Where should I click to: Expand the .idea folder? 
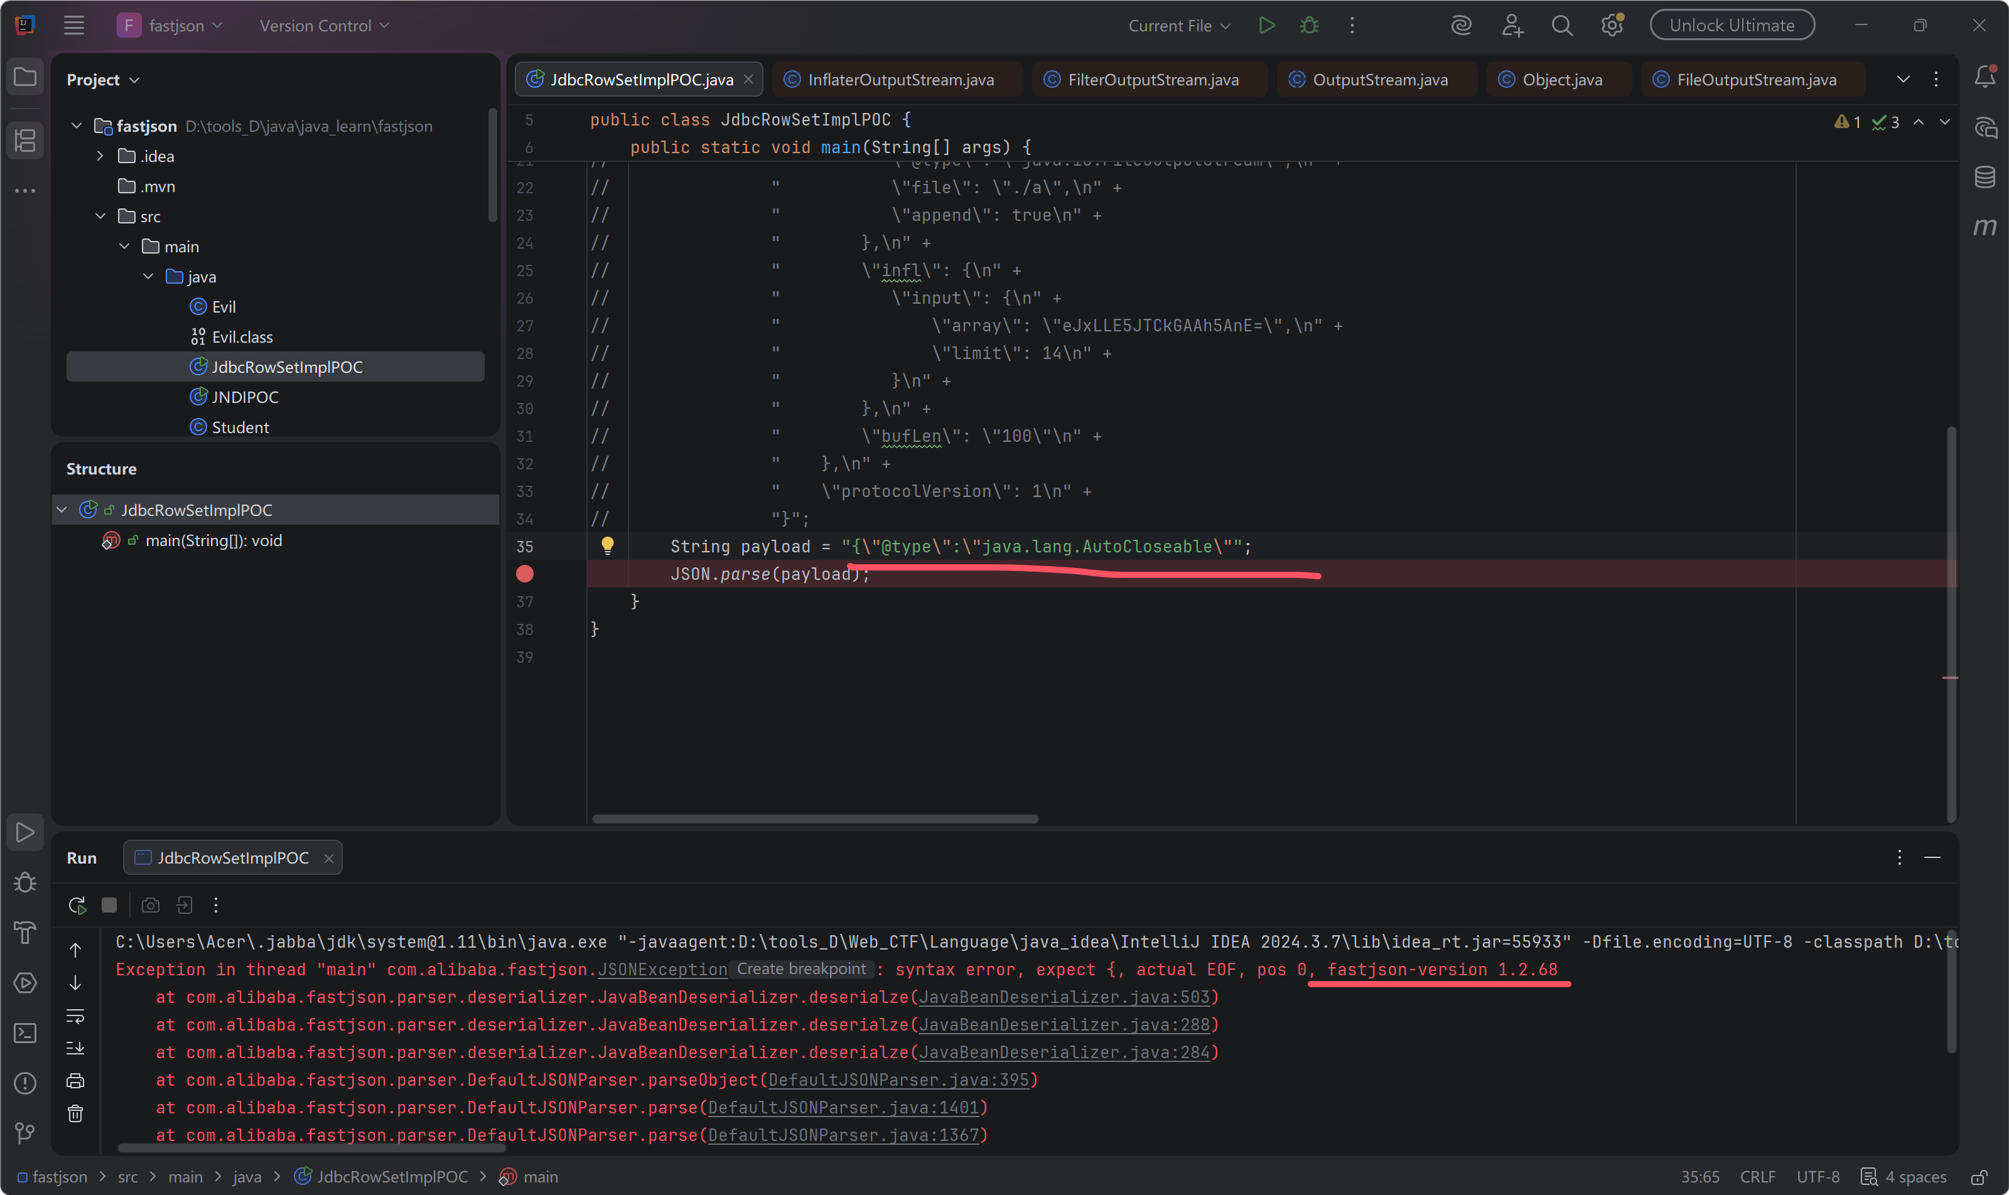(100, 156)
